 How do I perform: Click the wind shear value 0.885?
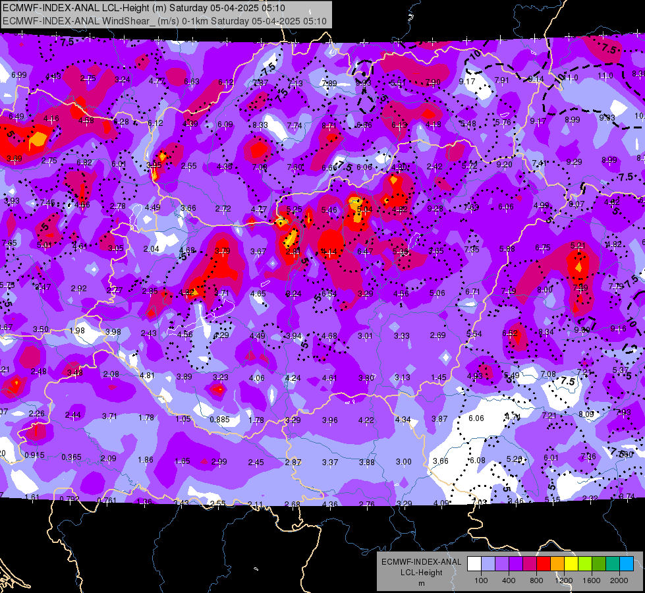[219, 419]
